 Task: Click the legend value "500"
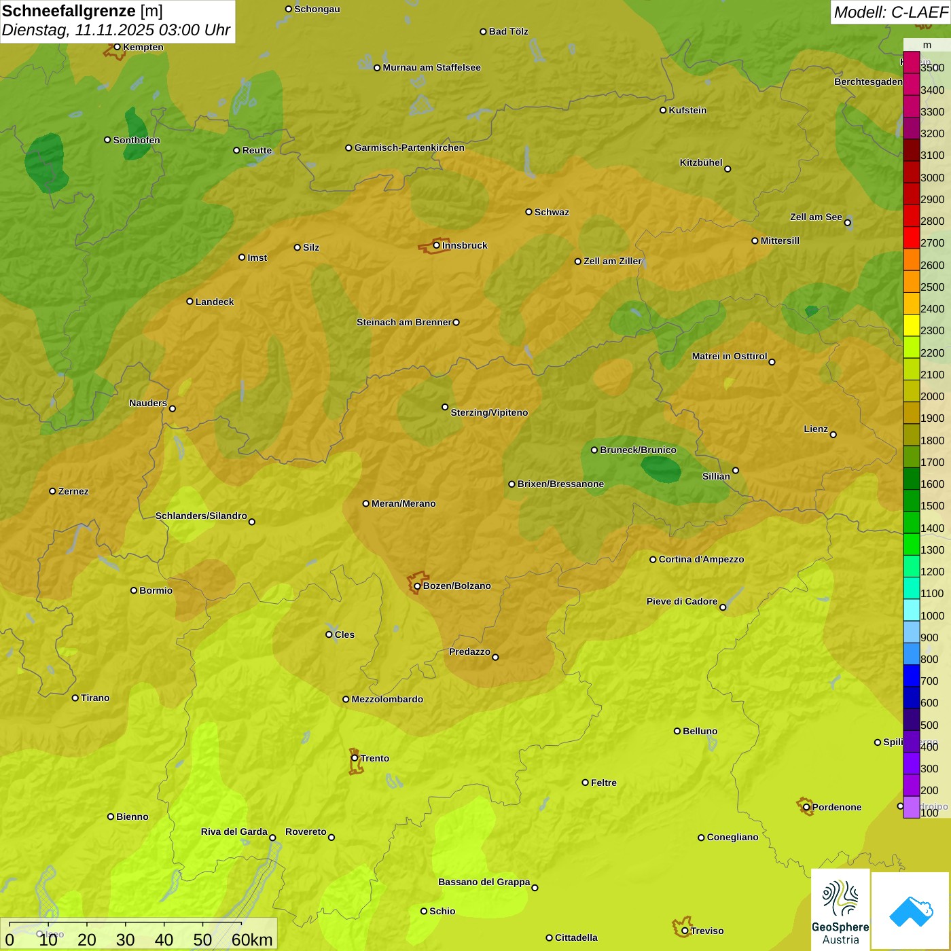(x=930, y=725)
